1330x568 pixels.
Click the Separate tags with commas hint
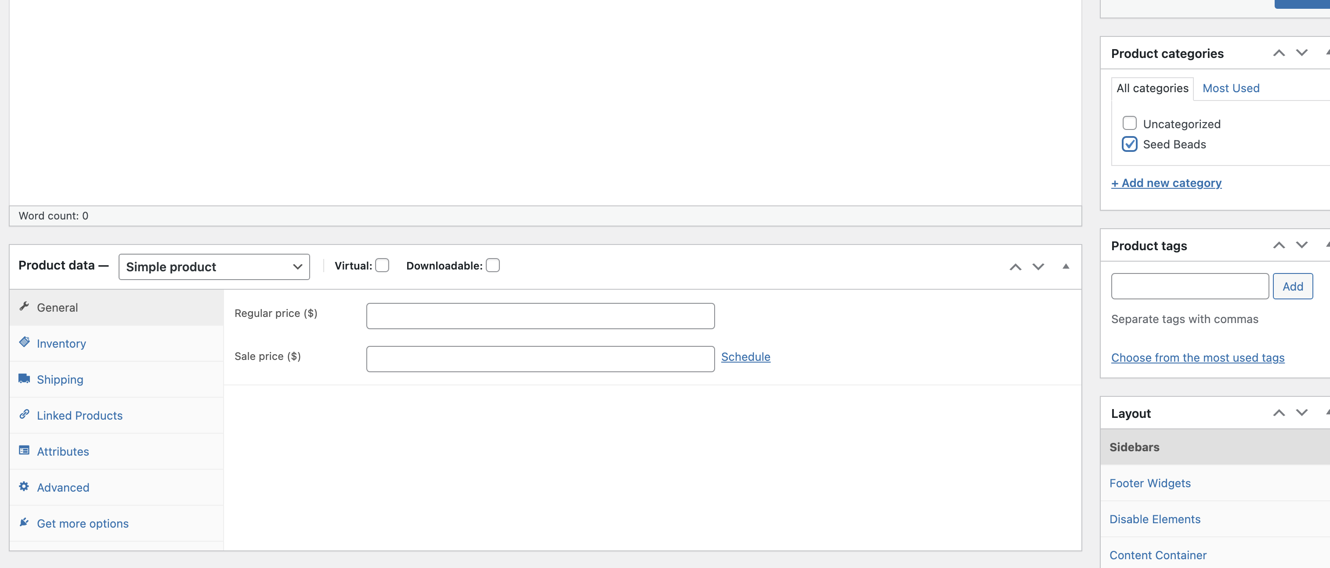(1185, 320)
